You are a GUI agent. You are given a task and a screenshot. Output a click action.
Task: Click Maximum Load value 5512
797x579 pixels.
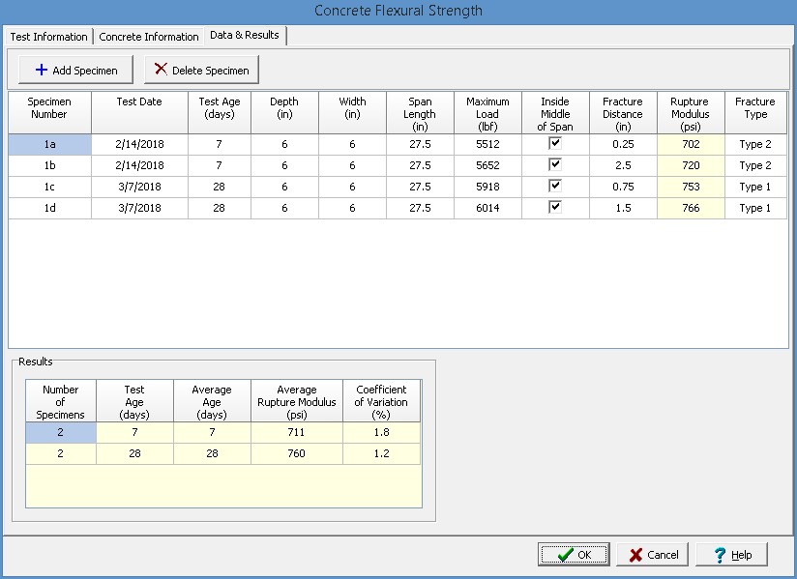click(487, 144)
